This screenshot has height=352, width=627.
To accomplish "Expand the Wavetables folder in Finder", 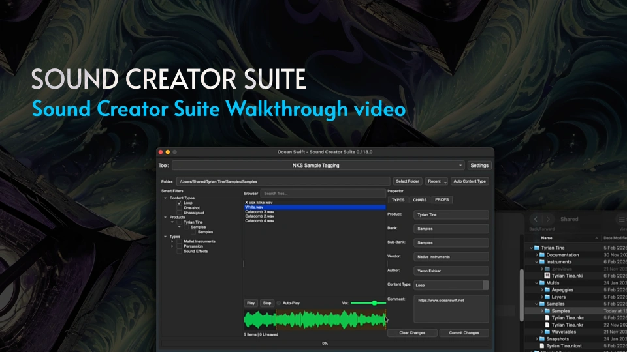I will (542, 332).
